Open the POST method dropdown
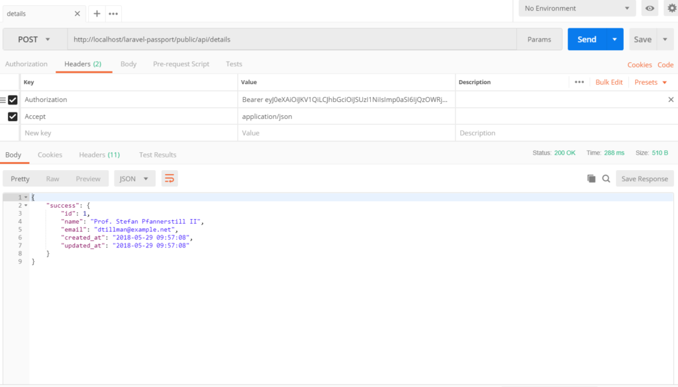 pyautogui.click(x=34, y=39)
